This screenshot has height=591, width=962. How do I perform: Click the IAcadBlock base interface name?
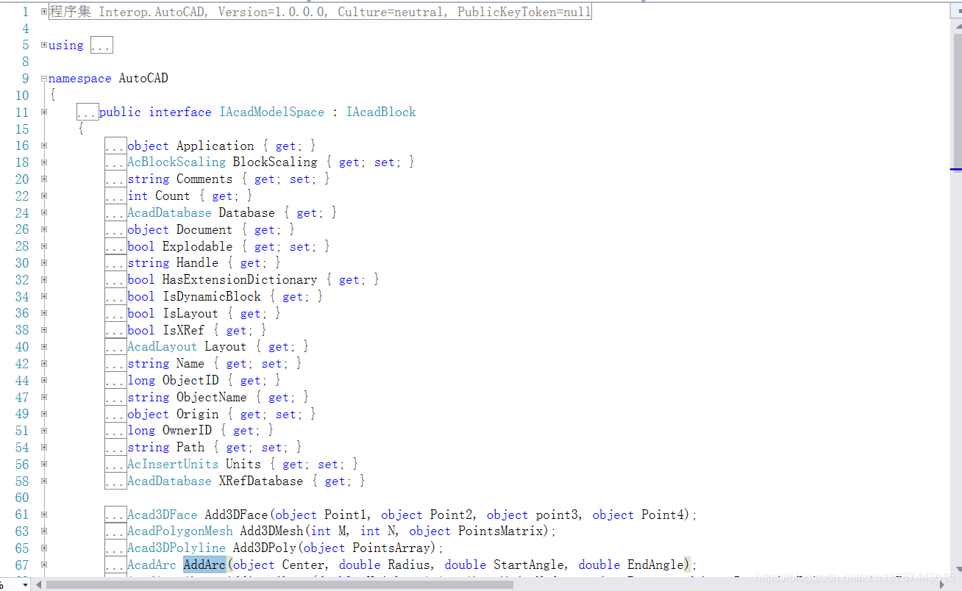click(x=381, y=112)
